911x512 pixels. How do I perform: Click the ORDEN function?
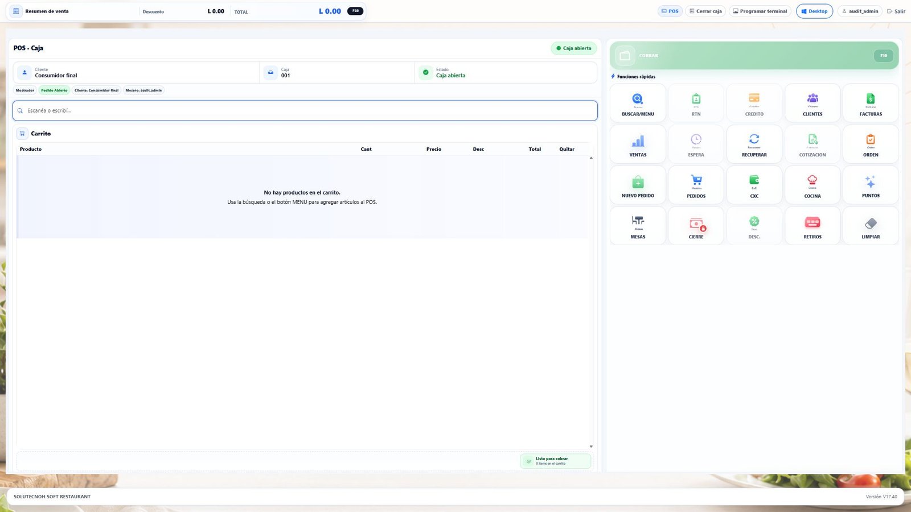(x=871, y=144)
